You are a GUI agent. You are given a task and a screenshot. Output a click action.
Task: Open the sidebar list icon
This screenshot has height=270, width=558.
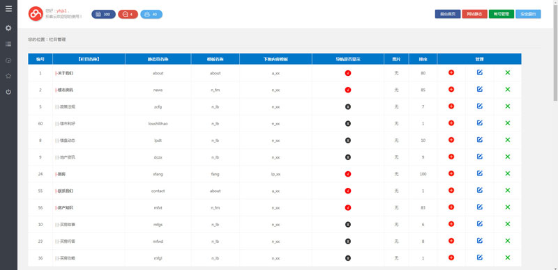click(x=8, y=44)
